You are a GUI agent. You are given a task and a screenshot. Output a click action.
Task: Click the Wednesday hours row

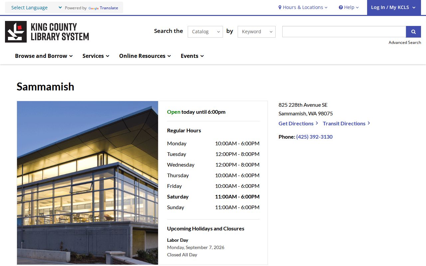pos(213,165)
